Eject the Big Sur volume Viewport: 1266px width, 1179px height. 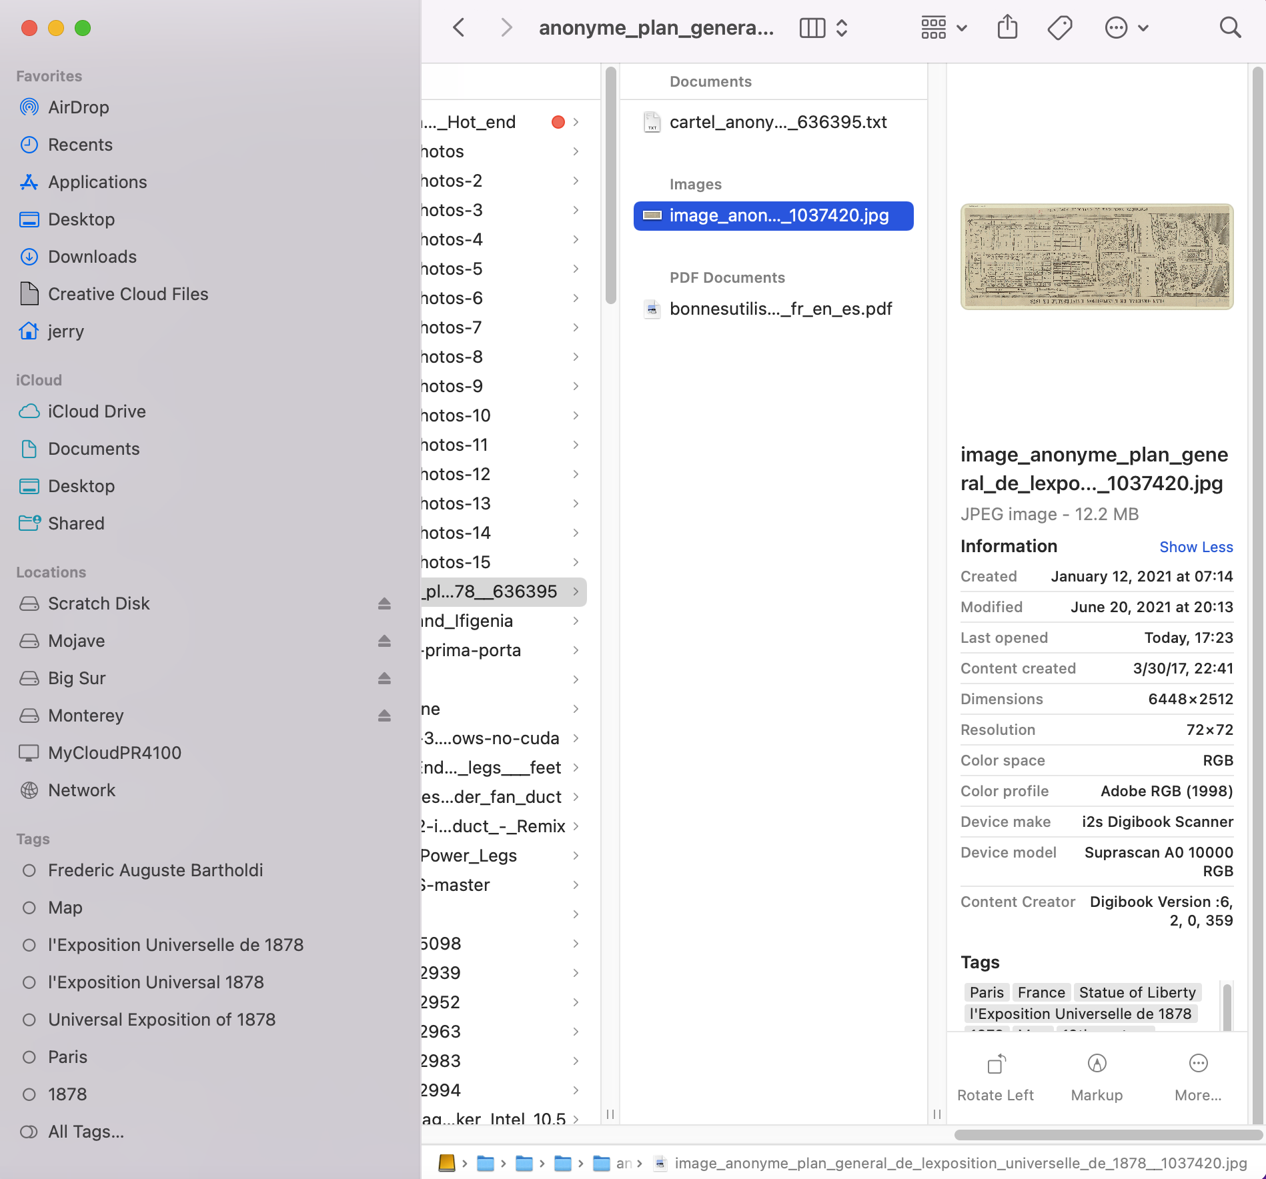point(384,678)
